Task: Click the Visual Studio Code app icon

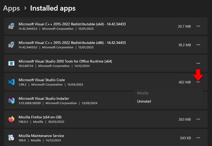Action: pyautogui.click(x=11, y=82)
